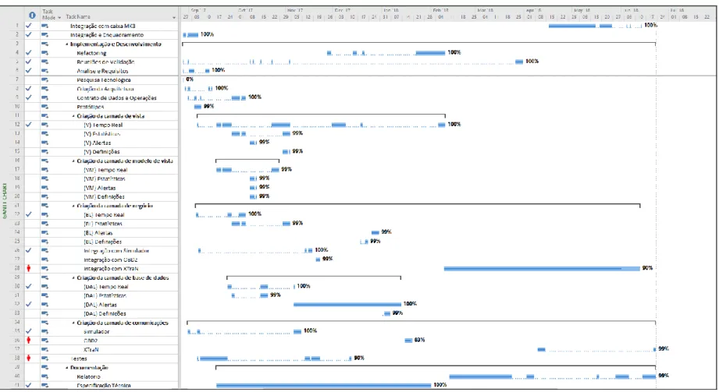The width and height of the screenshot is (719, 392).
Task: Select the Pesquisa Tecnológica task name
Action: pyautogui.click(x=104, y=80)
